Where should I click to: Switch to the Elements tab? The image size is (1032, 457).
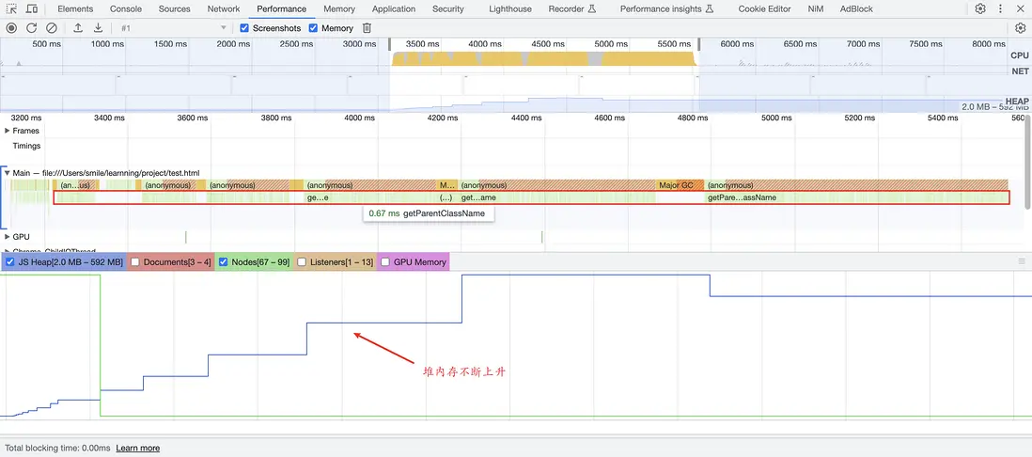(x=75, y=9)
